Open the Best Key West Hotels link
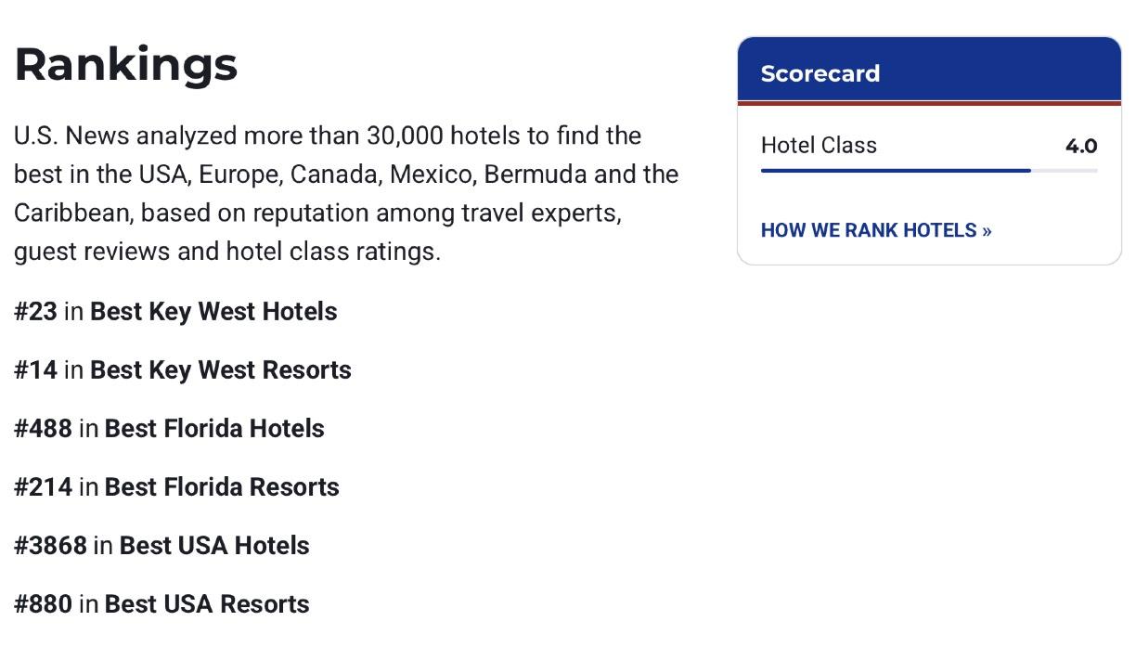1136x647 pixels. click(213, 312)
